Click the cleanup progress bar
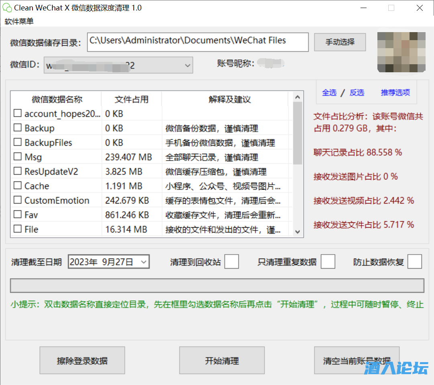Screen dimensions: 434x385 pos(217,285)
